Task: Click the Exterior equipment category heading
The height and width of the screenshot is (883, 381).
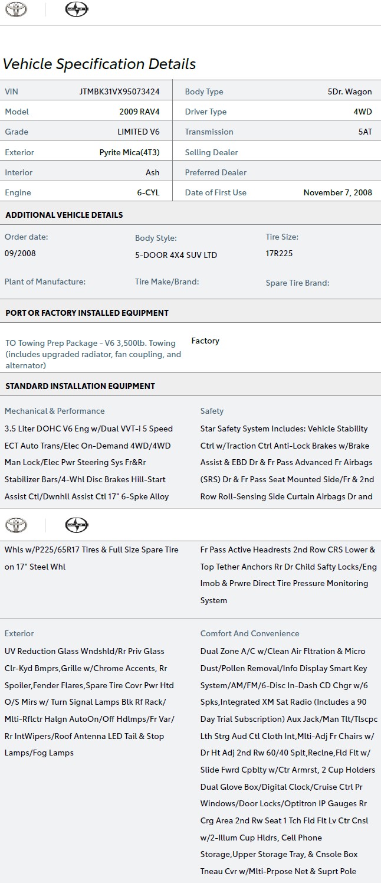Action: coord(19,633)
